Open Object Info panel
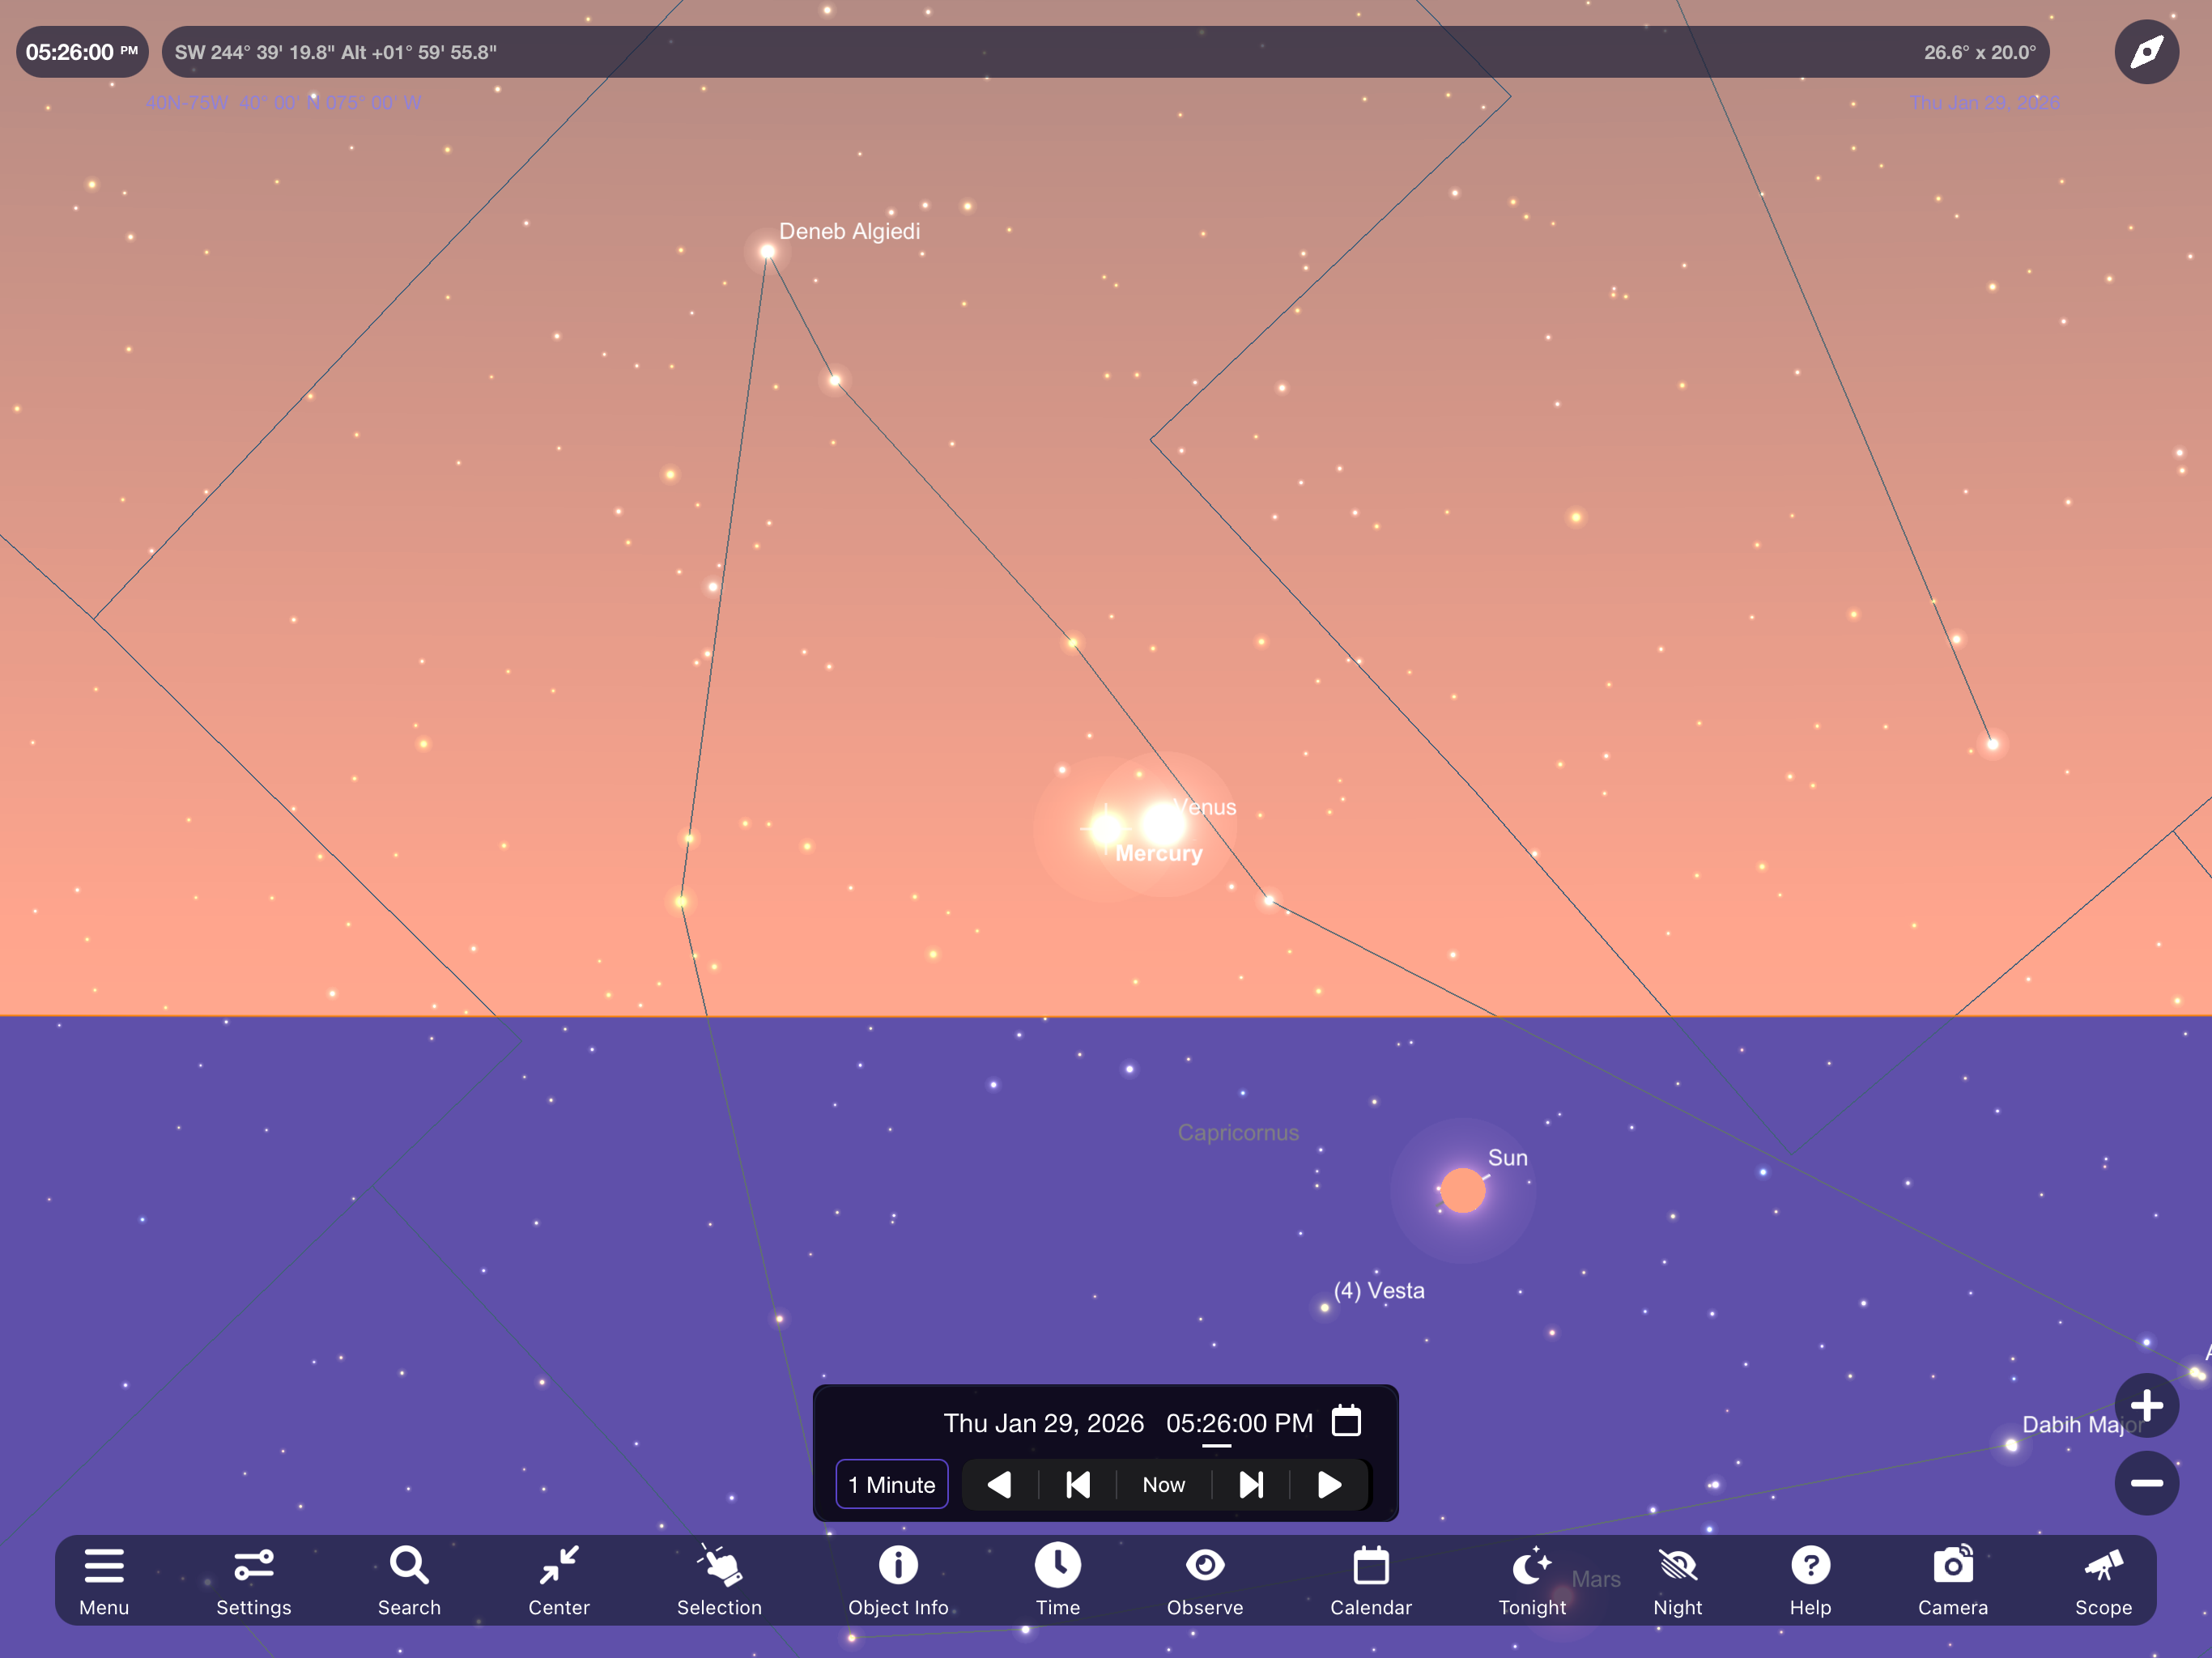 (x=897, y=1580)
